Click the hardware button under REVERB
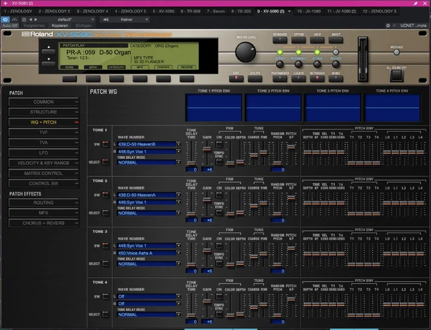431x330 pixels. coord(187,79)
